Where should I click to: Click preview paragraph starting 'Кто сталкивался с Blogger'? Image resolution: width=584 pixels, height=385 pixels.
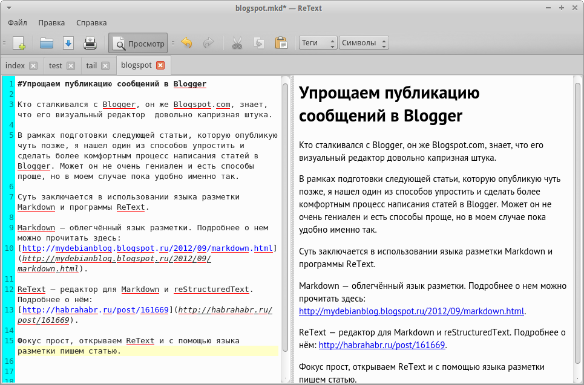click(421, 151)
